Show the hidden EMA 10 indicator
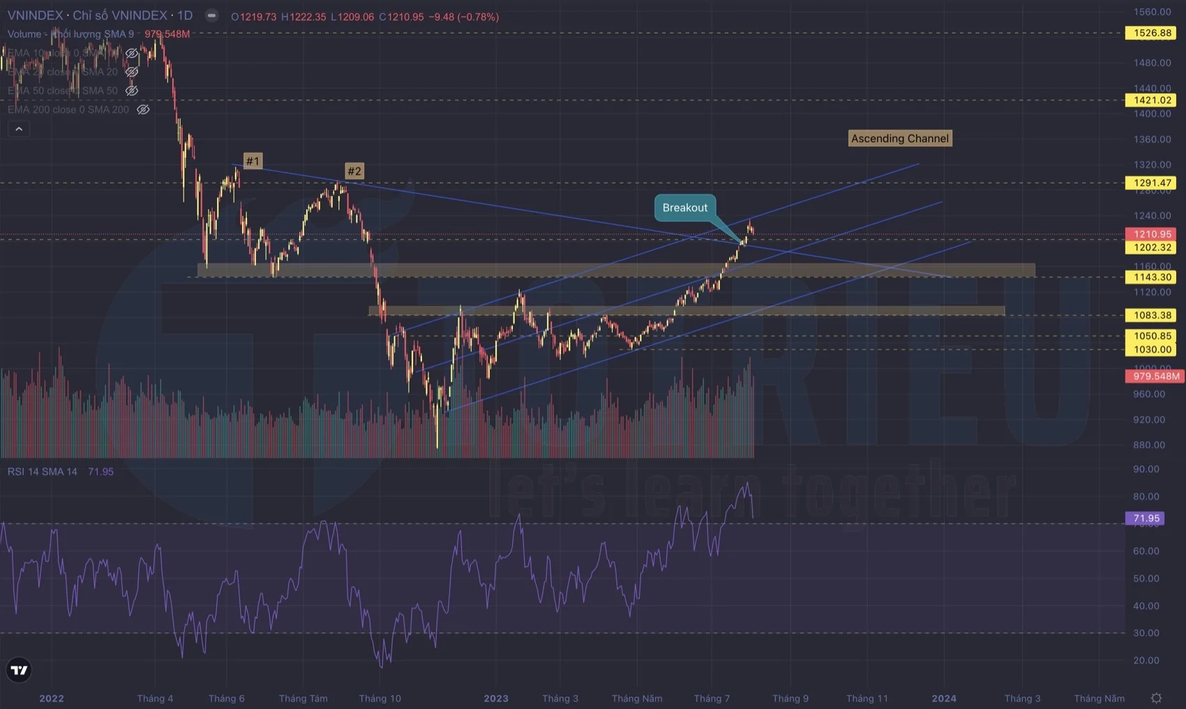 131,53
